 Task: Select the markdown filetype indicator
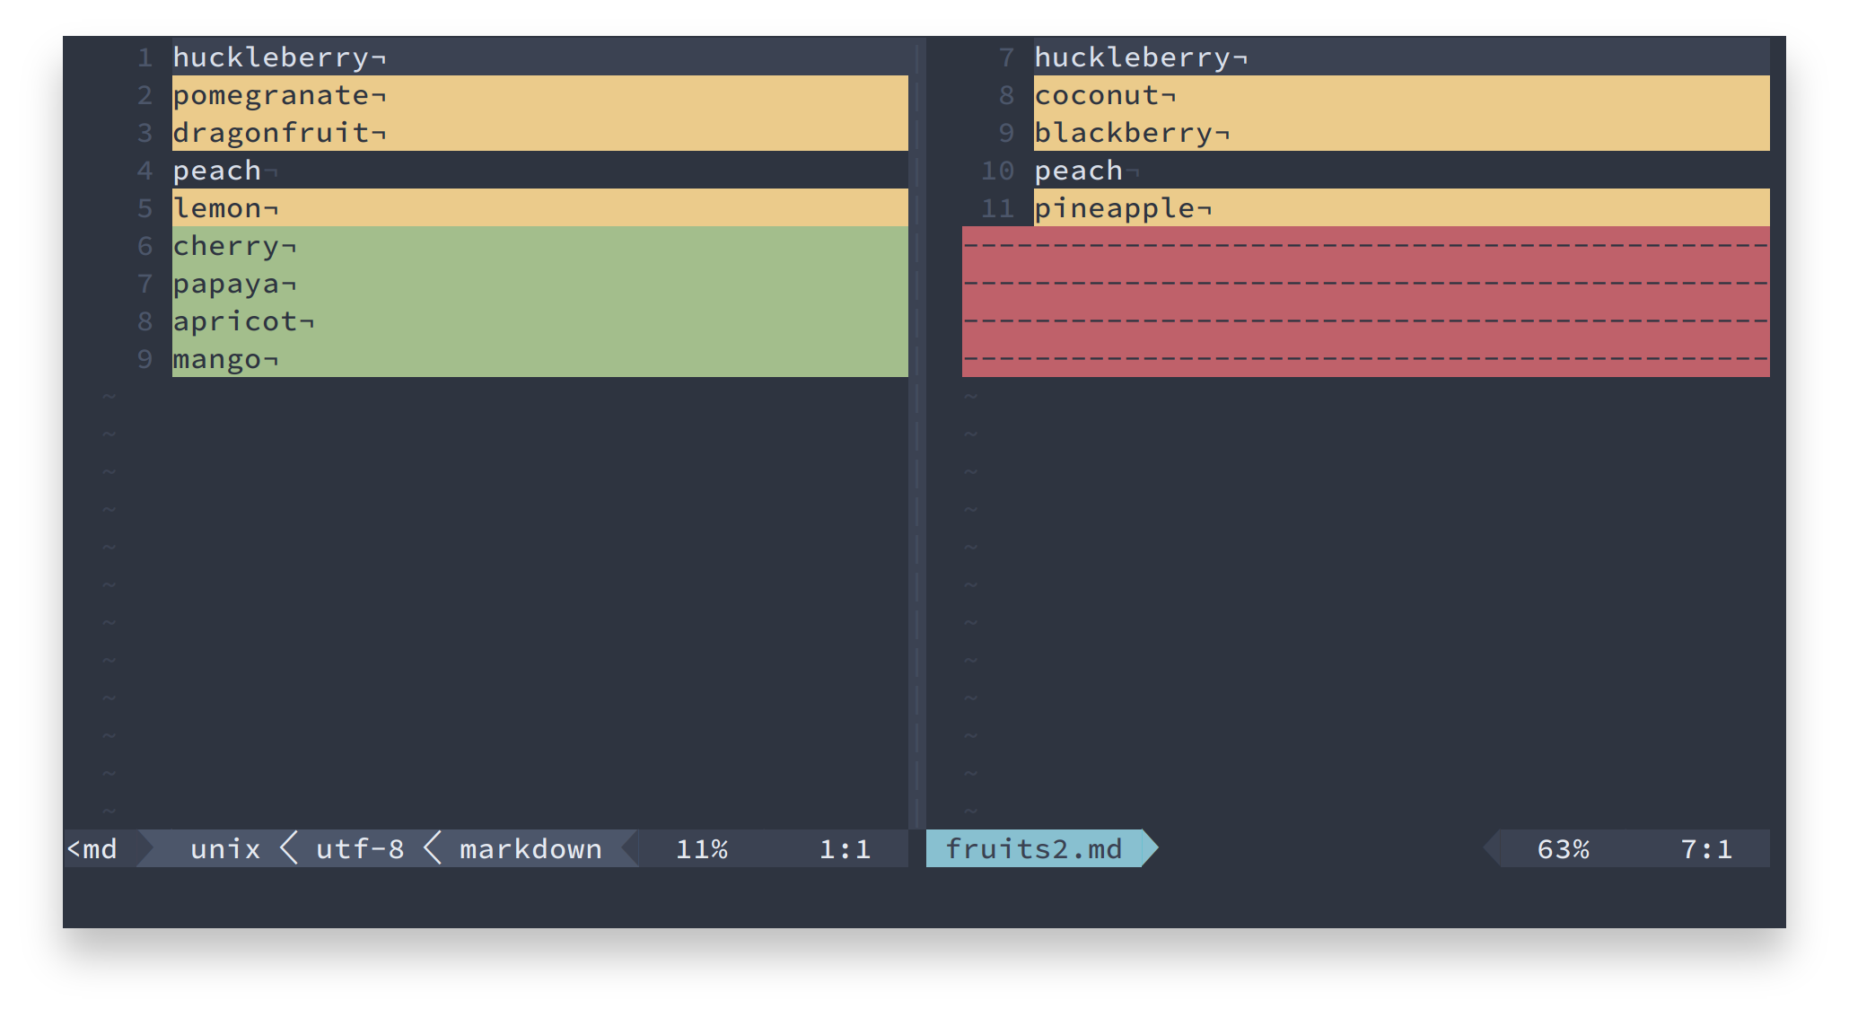[x=530, y=848]
